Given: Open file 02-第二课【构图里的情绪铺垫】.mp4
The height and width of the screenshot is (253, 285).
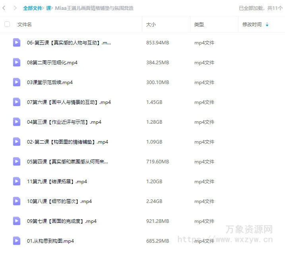Looking at the screenshot, I should click(x=68, y=142).
